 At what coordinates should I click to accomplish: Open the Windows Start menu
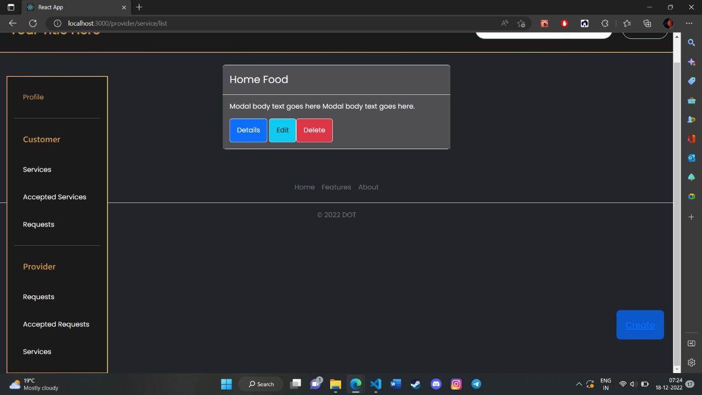[x=226, y=384]
